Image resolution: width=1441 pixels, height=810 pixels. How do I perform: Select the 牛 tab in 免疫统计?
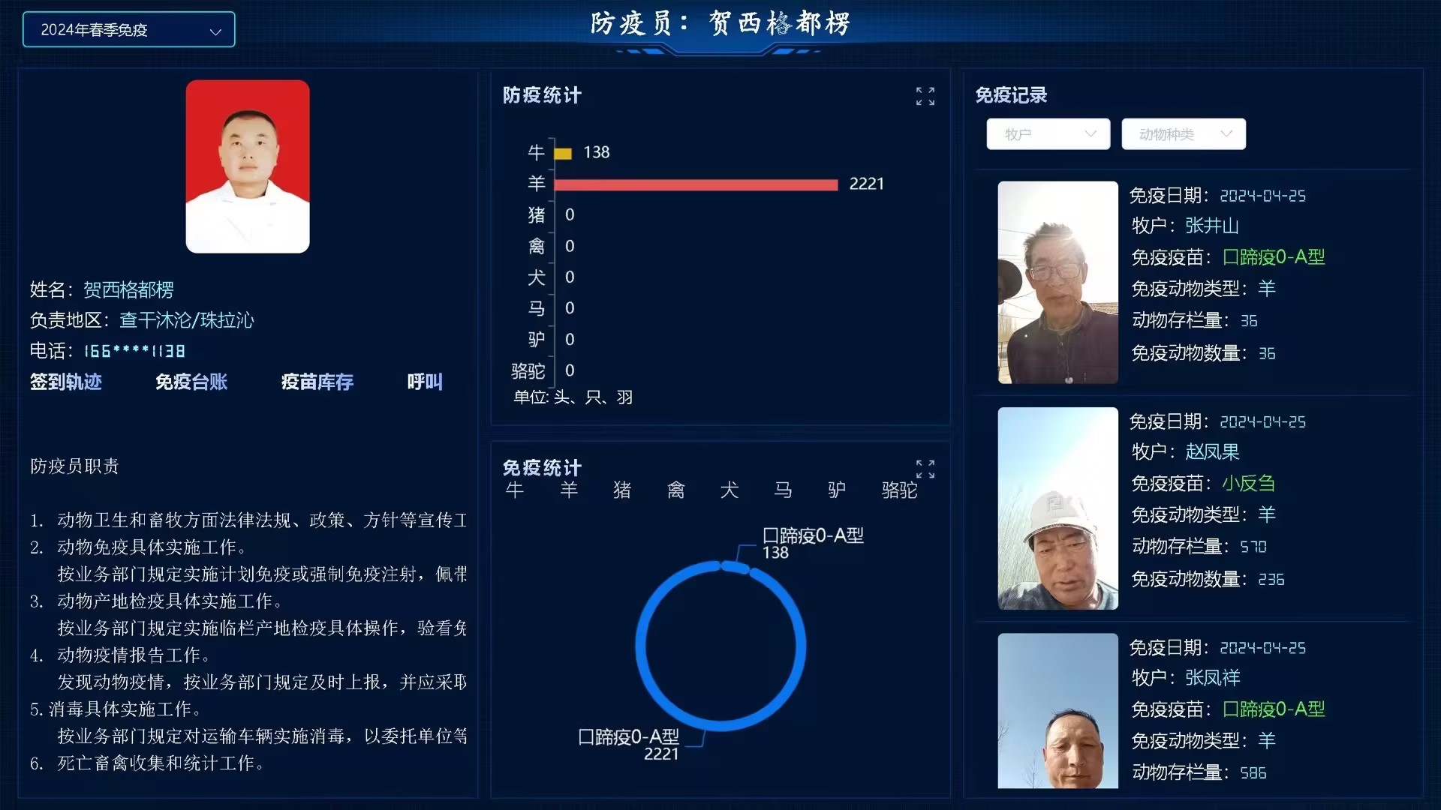coord(515,490)
